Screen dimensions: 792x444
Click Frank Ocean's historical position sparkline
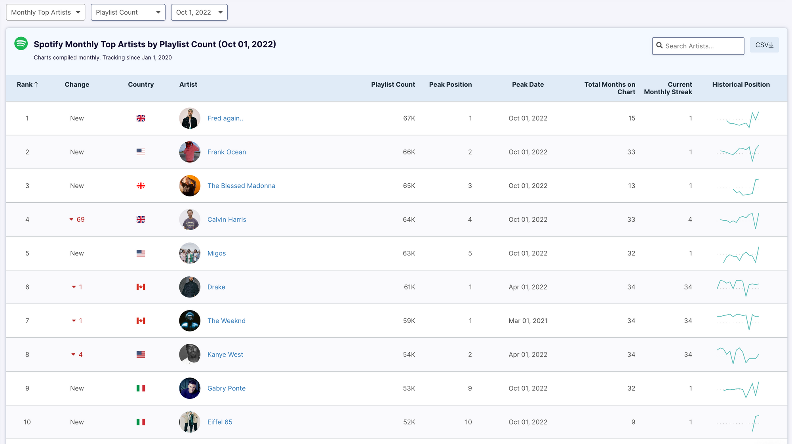pyautogui.click(x=738, y=152)
